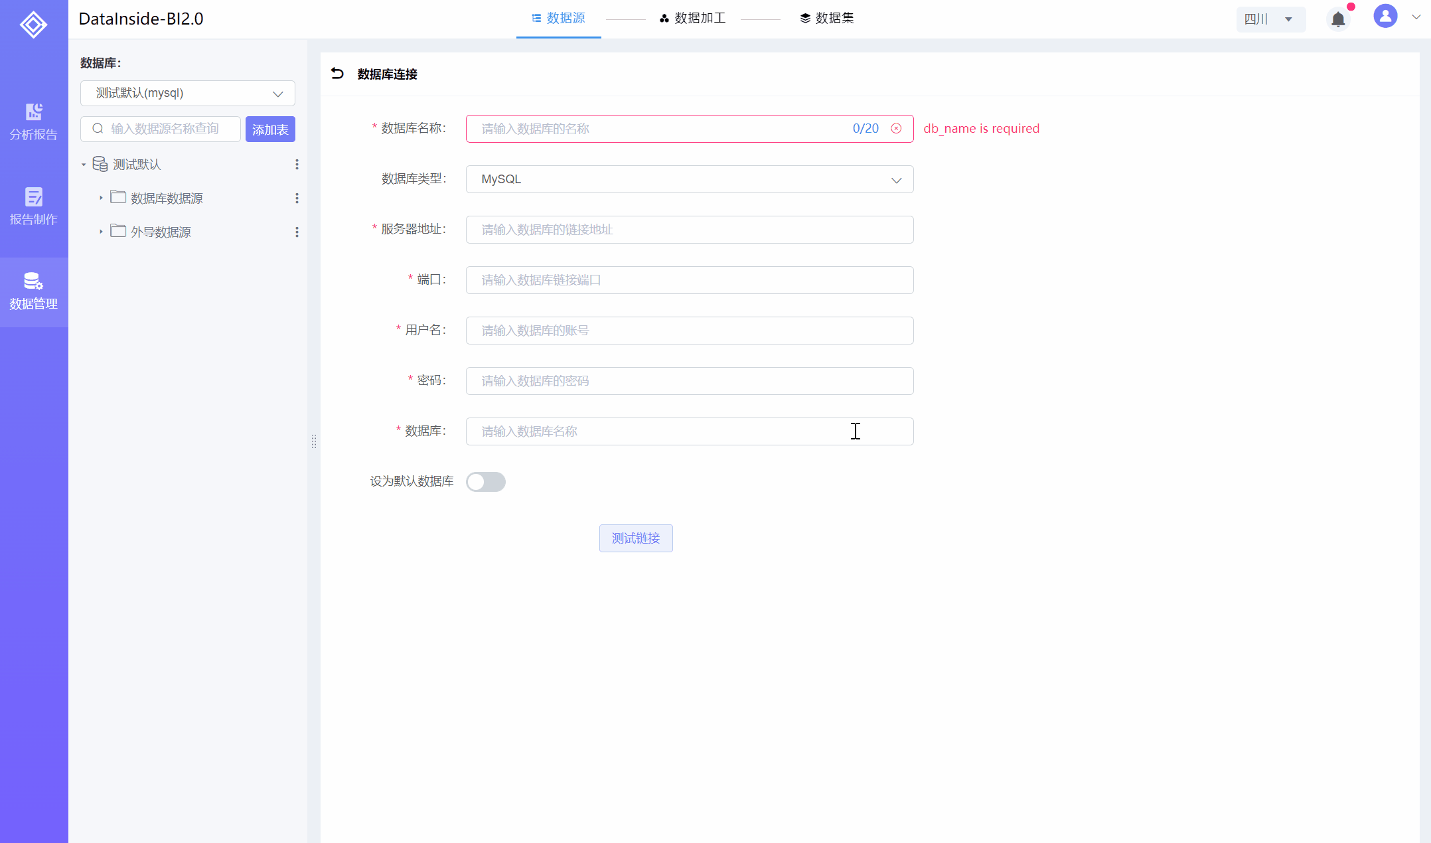This screenshot has width=1431, height=843.
Task: Focus the 端口 input field
Action: (690, 280)
